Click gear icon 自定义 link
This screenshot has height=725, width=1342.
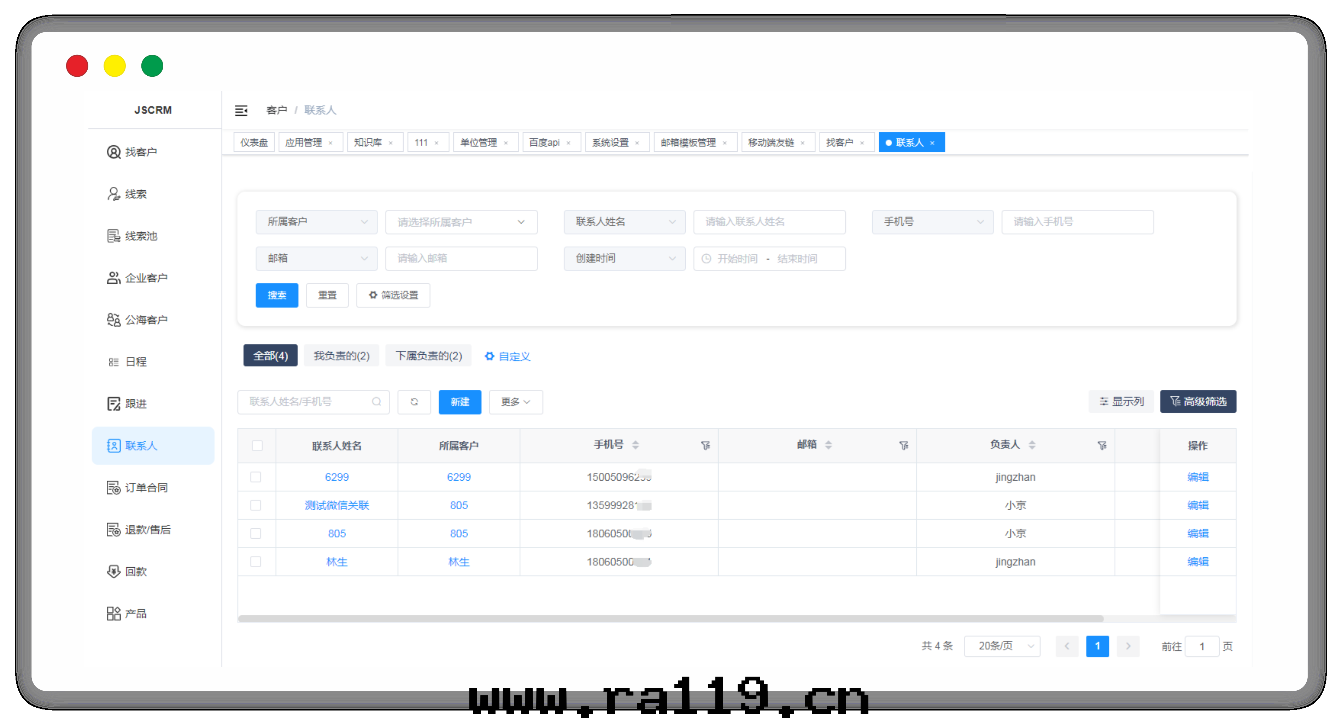pyautogui.click(x=508, y=356)
